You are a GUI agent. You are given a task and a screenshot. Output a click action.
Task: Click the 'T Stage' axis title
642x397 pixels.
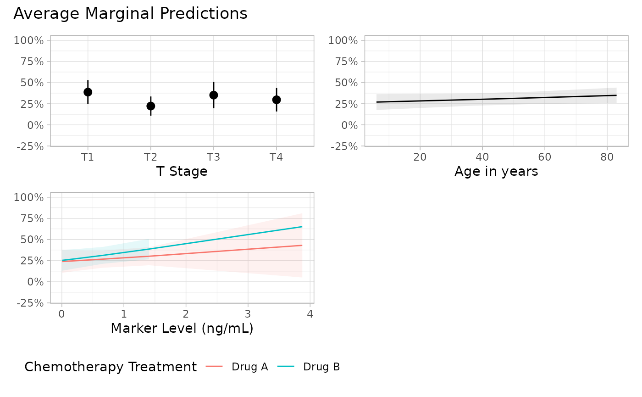click(x=182, y=171)
